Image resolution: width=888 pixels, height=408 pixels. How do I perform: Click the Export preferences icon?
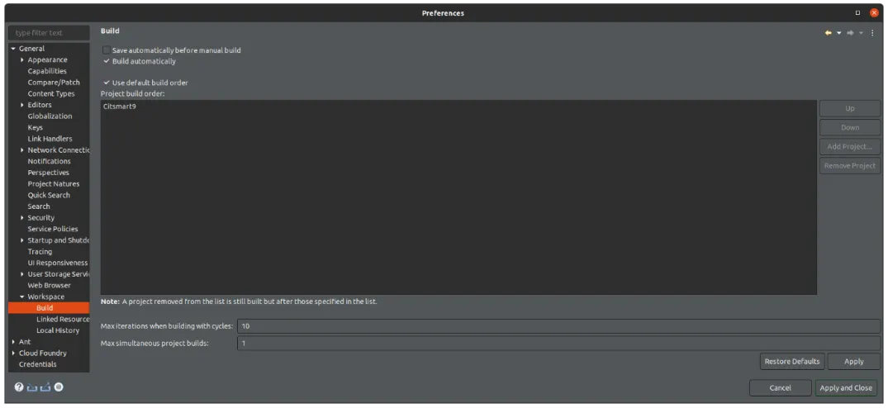45,387
